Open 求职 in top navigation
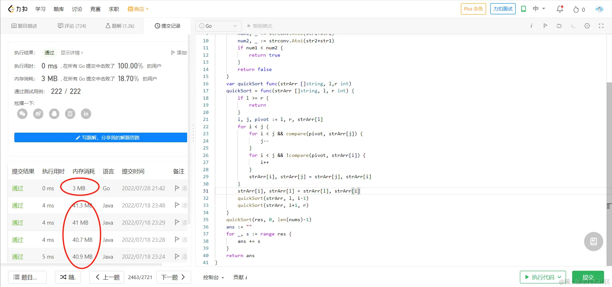This screenshot has width=612, height=287. coord(114,9)
